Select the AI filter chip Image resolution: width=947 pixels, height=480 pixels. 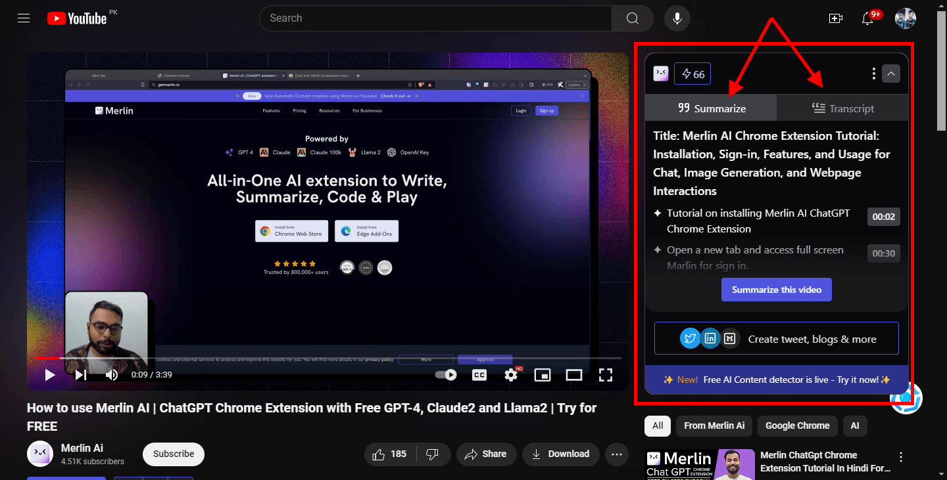pos(855,425)
